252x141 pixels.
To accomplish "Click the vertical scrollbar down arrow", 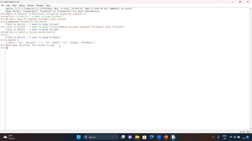I will (x=251, y=128).
